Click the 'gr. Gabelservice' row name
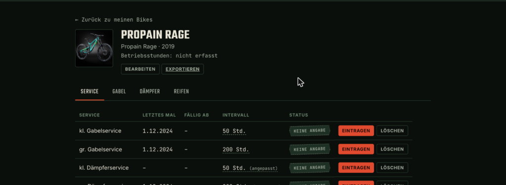The width and height of the screenshot is (506, 185). 101,150
